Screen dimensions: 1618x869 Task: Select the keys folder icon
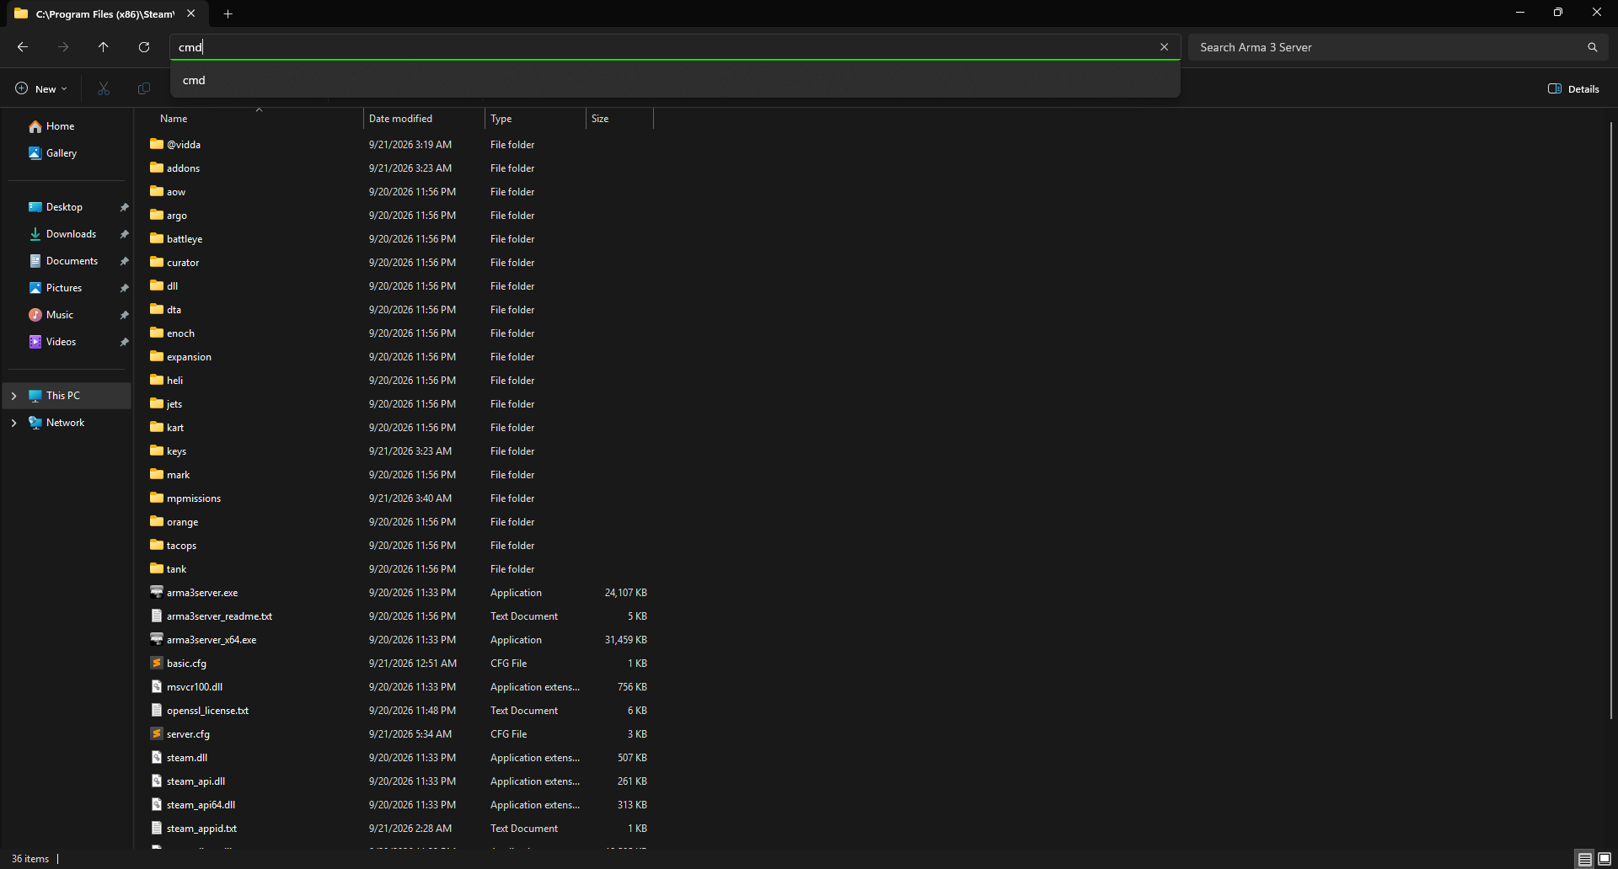(157, 450)
